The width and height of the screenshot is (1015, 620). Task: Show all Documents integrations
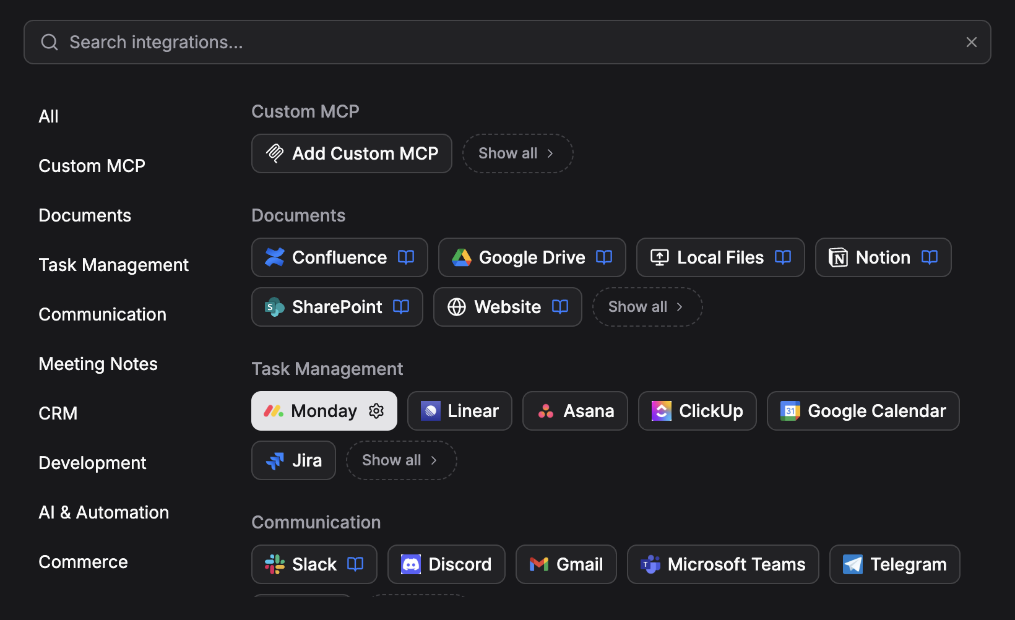coord(647,306)
